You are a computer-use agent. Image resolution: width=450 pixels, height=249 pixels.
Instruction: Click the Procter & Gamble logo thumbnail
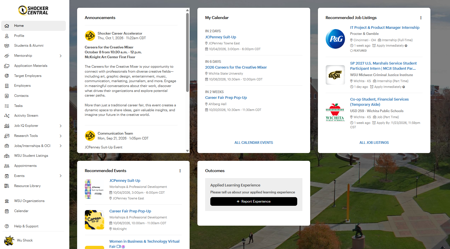[335, 39]
